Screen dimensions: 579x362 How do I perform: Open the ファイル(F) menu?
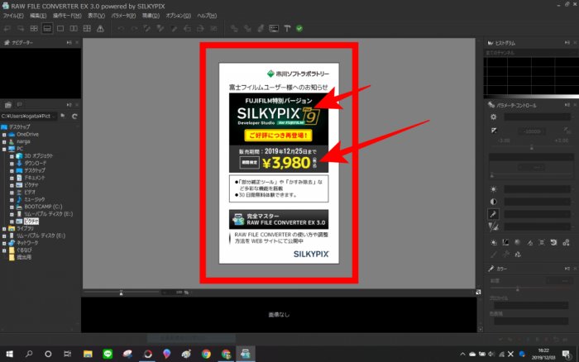click(13, 16)
